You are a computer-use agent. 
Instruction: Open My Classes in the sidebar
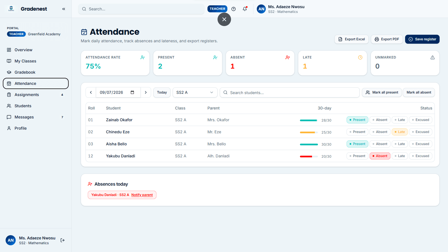[36, 61]
